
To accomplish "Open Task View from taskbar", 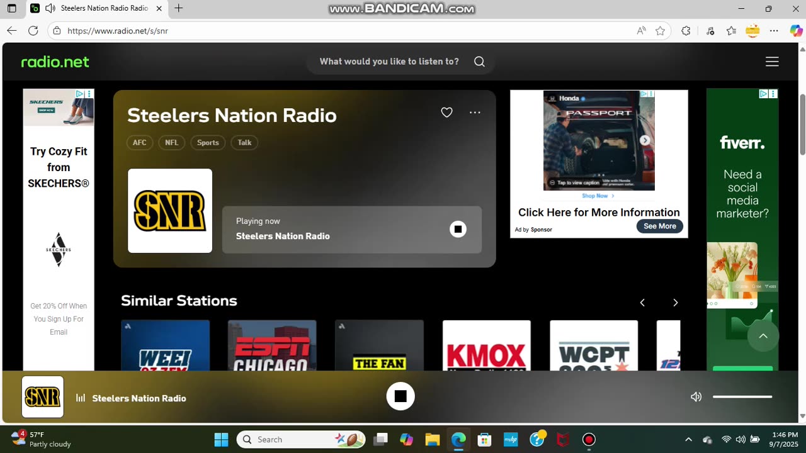I will [x=380, y=439].
